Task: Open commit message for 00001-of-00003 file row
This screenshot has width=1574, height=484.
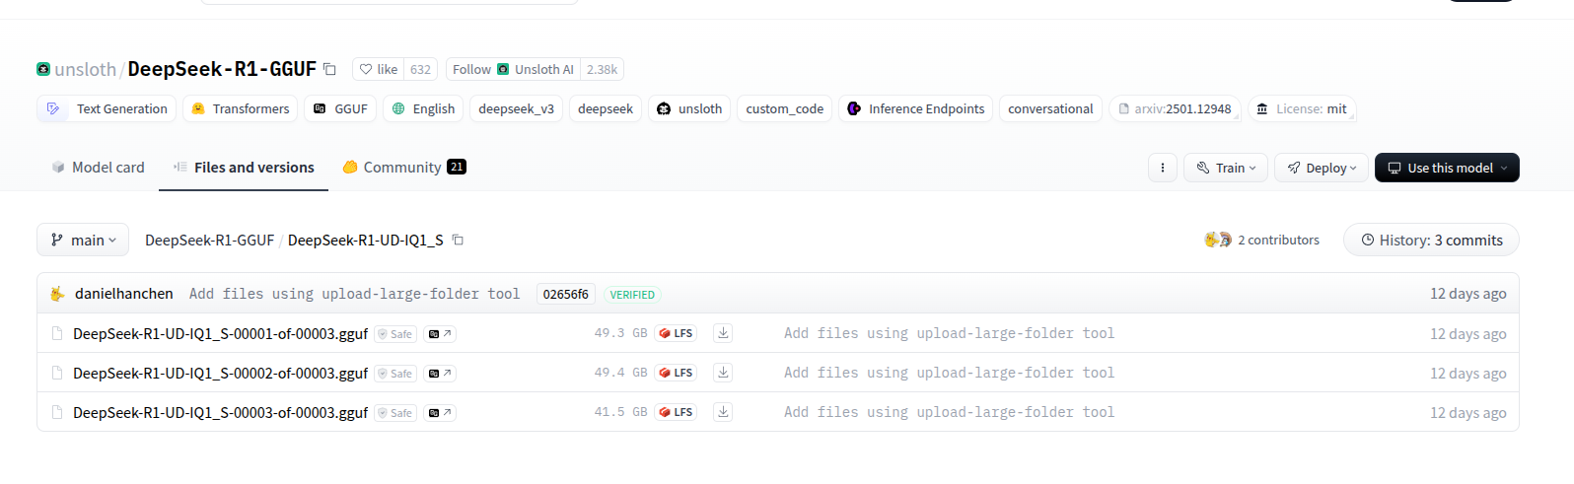Action: coord(949,333)
